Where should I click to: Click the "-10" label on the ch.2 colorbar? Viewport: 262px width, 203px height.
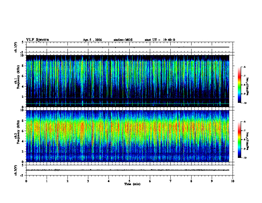pos(245,158)
